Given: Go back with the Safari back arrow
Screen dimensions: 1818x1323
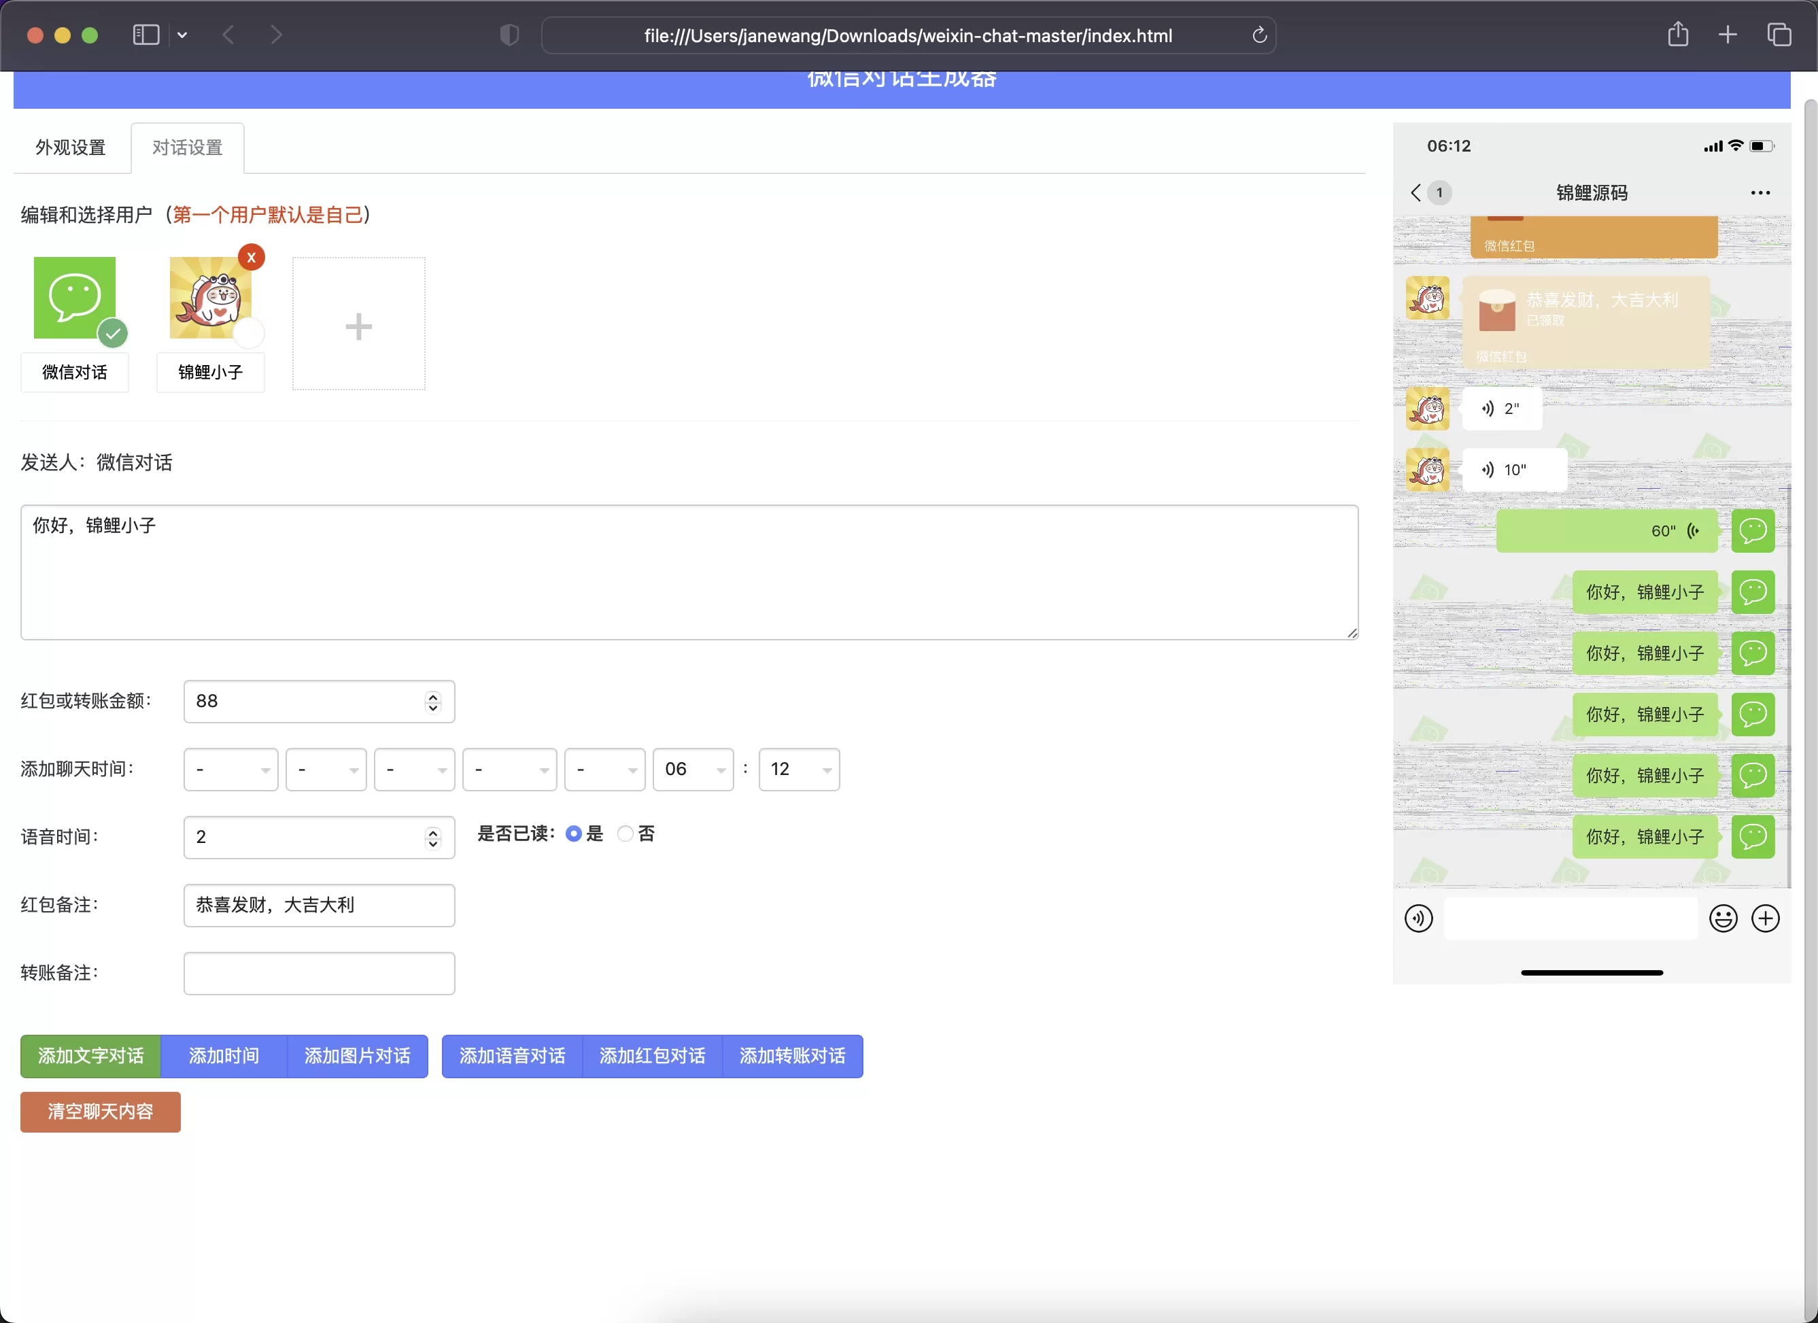Looking at the screenshot, I should 228,35.
